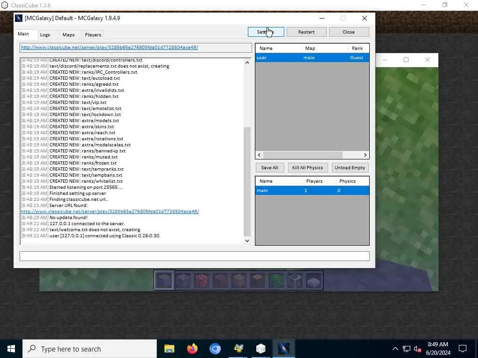Switch to the Maps tab
478x358 pixels.
coord(69,34)
